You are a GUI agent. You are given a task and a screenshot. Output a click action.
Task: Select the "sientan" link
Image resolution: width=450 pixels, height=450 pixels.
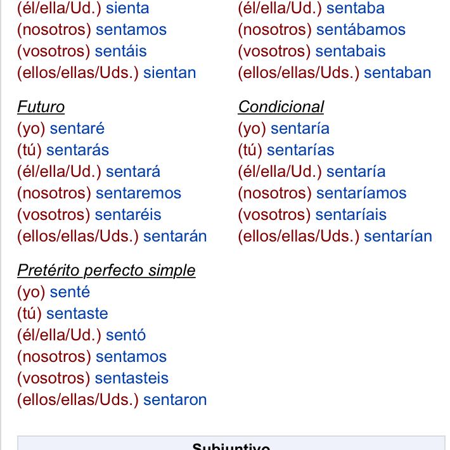coord(169,73)
